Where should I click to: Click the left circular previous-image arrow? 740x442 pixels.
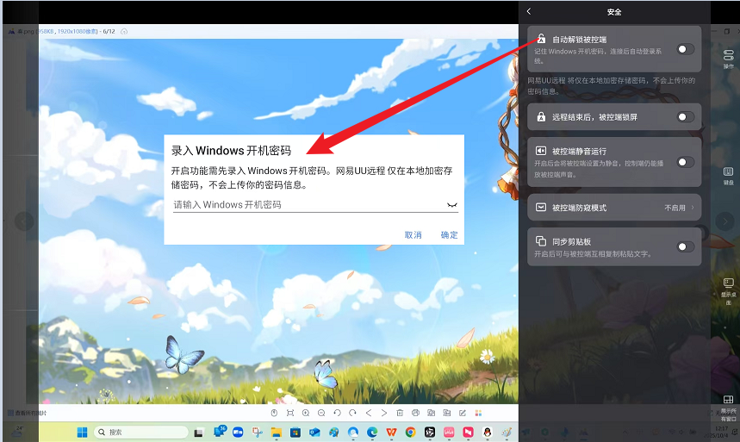coord(24,221)
